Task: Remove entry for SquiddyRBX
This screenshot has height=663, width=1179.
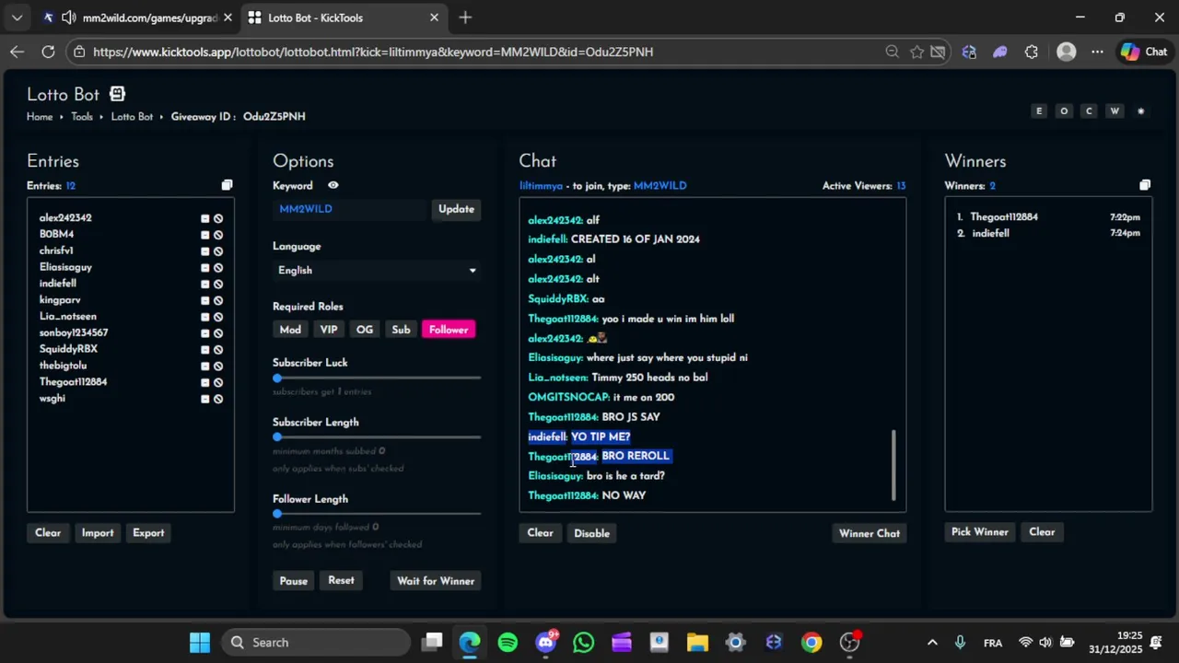Action: pyautogui.click(x=205, y=349)
